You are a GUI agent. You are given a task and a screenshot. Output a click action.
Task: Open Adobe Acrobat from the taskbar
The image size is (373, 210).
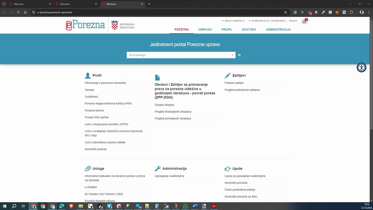coord(214,206)
